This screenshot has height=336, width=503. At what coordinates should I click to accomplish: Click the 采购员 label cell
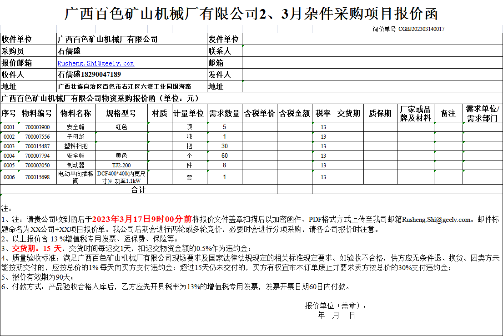29,51
